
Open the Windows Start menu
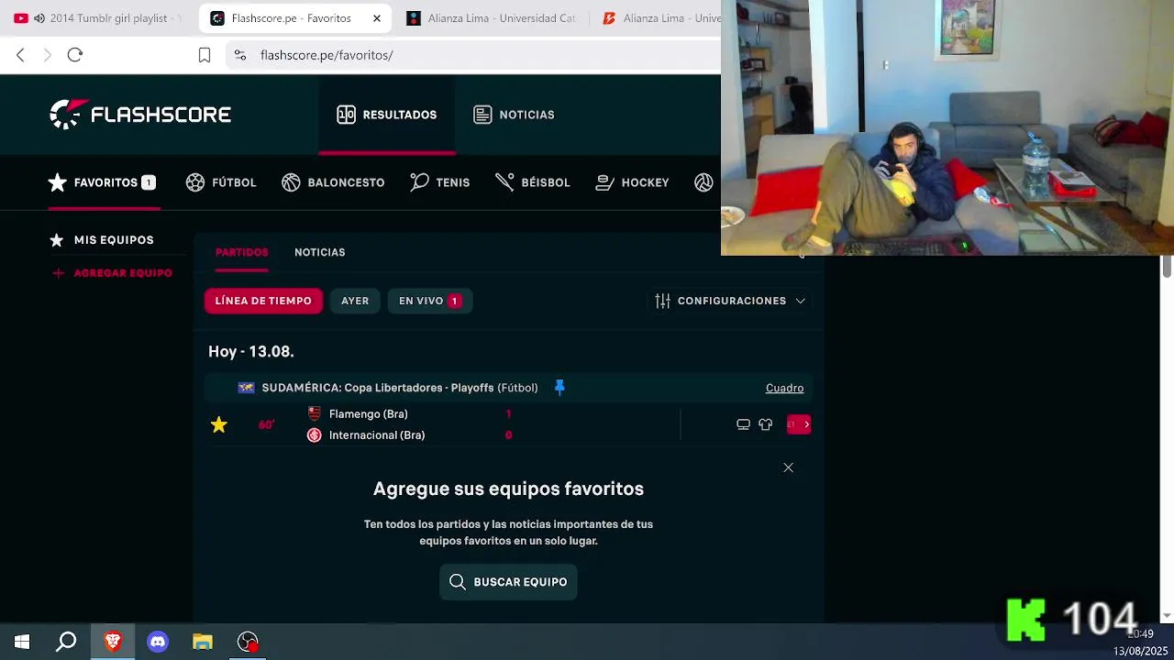click(x=22, y=642)
